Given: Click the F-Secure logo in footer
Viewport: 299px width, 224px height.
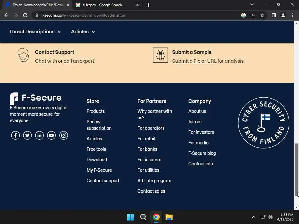Looking at the screenshot, I should pos(36,98).
